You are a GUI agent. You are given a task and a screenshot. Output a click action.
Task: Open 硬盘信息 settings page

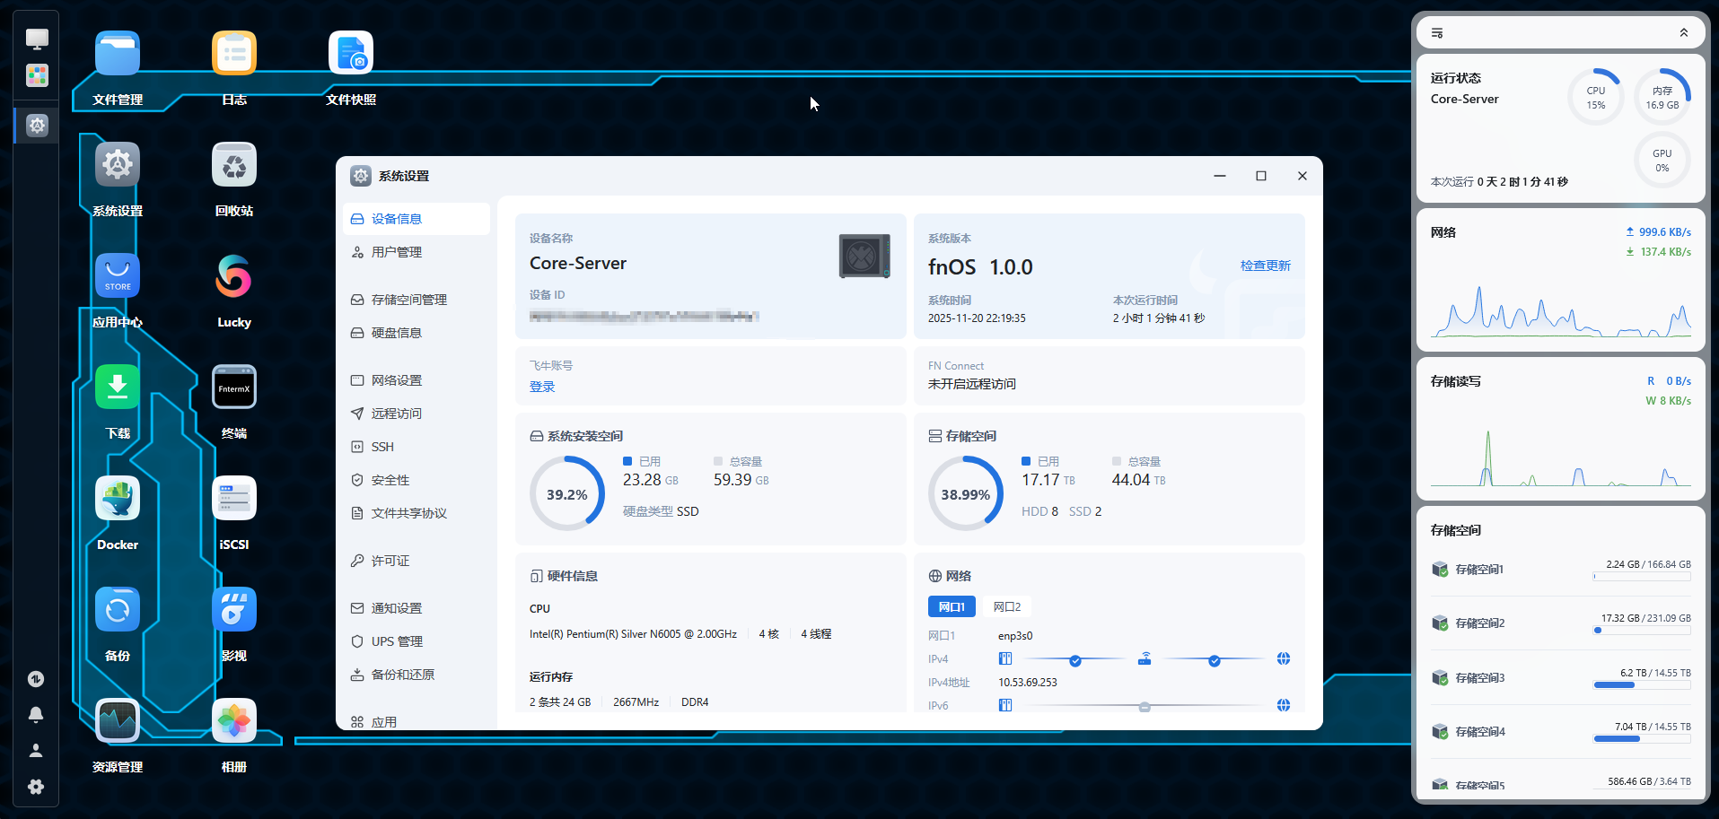click(x=417, y=333)
